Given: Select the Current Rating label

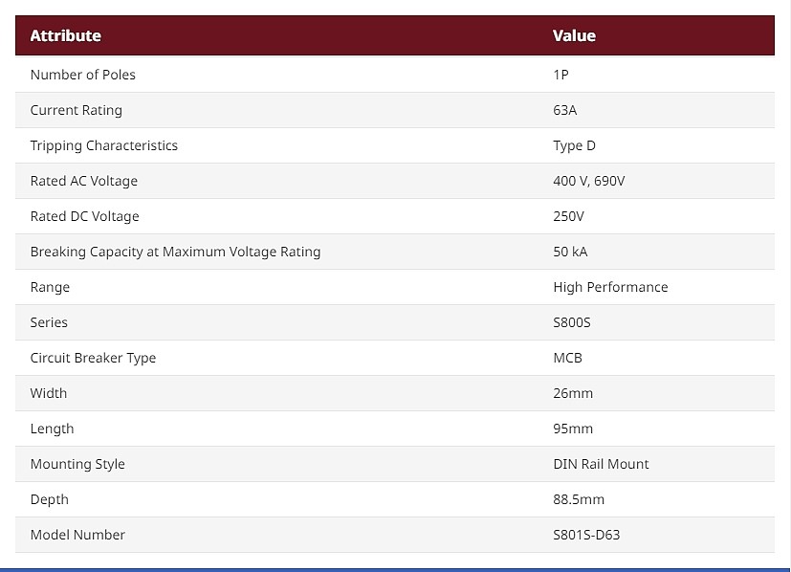Looking at the screenshot, I should tap(77, 110).
